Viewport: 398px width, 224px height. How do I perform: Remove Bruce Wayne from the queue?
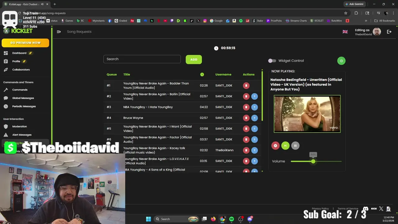coord(246,118)
